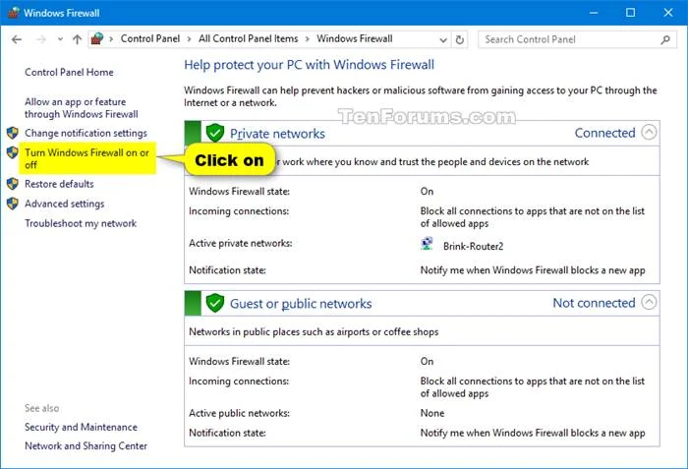Collapse the Guest or public networks section
Image resolution: width=688 pixels, height=469 pixels.
(649, 302)
